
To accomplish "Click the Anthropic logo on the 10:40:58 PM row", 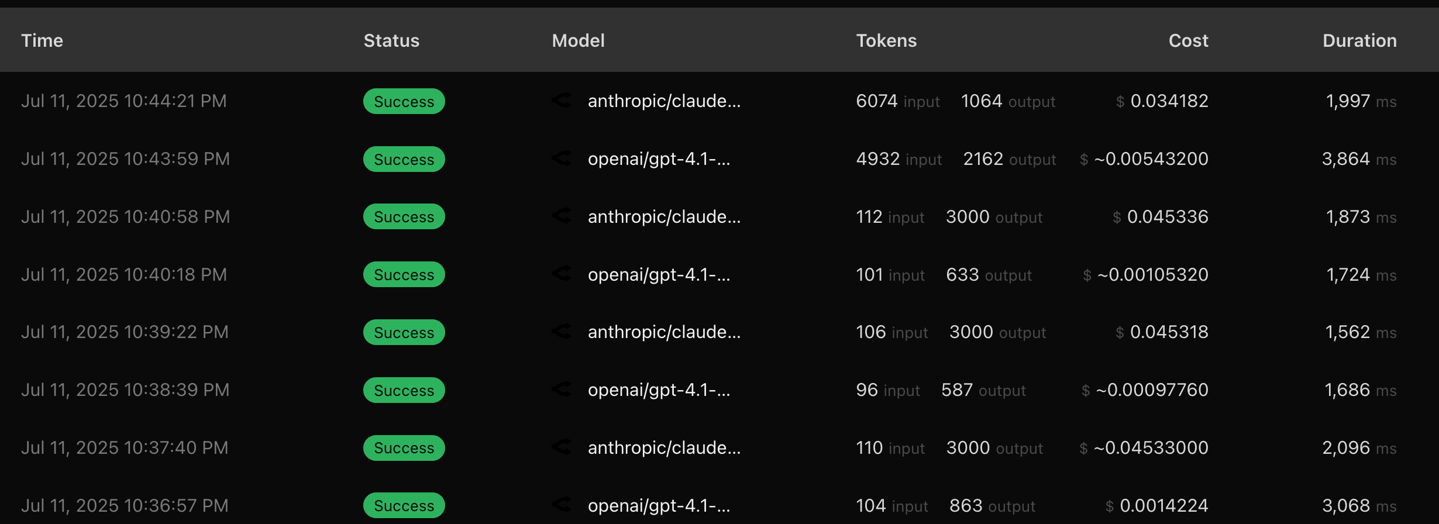I will 562,216.
